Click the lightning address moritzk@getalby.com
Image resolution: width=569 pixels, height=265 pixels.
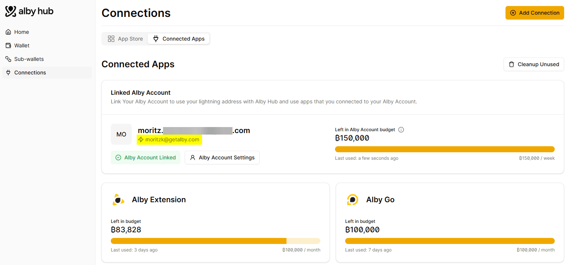pyautogui.click(x=172, y=139)
